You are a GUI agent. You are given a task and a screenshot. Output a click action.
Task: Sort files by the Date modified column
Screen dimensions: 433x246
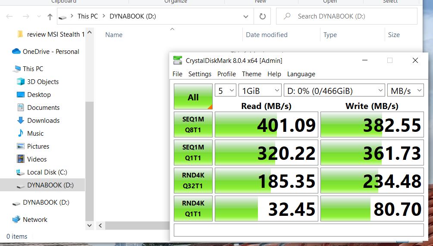click(267, 35)
